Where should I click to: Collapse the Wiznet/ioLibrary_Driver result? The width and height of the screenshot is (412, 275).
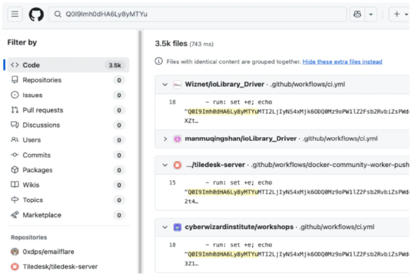point(165,85)
